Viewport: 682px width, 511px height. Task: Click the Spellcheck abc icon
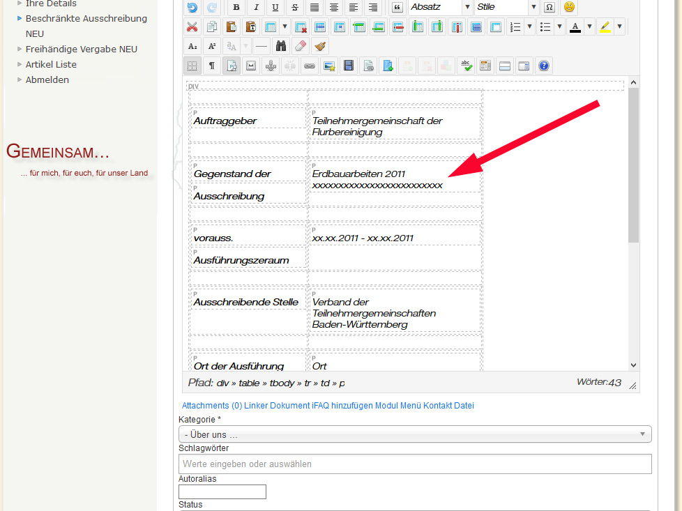[x=466, y=66]
